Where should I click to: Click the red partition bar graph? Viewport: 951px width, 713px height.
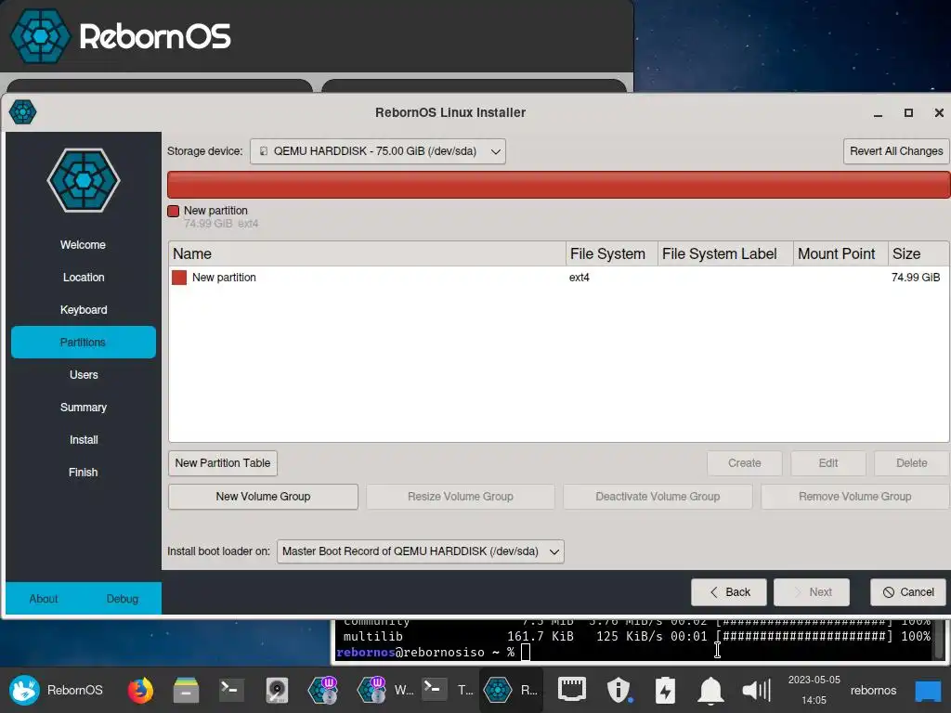pos(558,185)
